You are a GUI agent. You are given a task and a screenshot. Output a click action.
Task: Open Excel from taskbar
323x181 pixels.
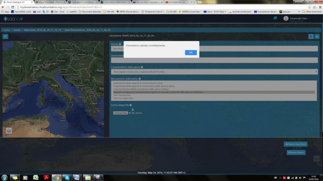click(x=36, y=177)
